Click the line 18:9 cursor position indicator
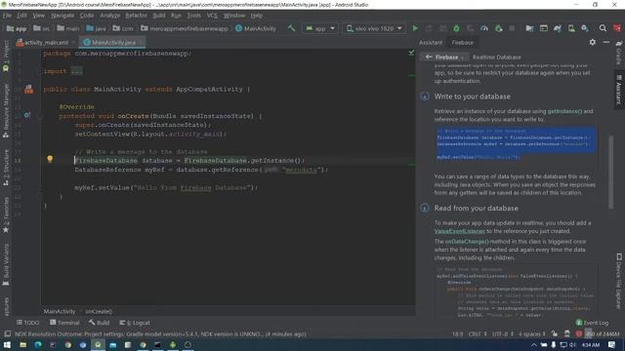The width and height of the screenshot is (625, 351). (458, 333)
